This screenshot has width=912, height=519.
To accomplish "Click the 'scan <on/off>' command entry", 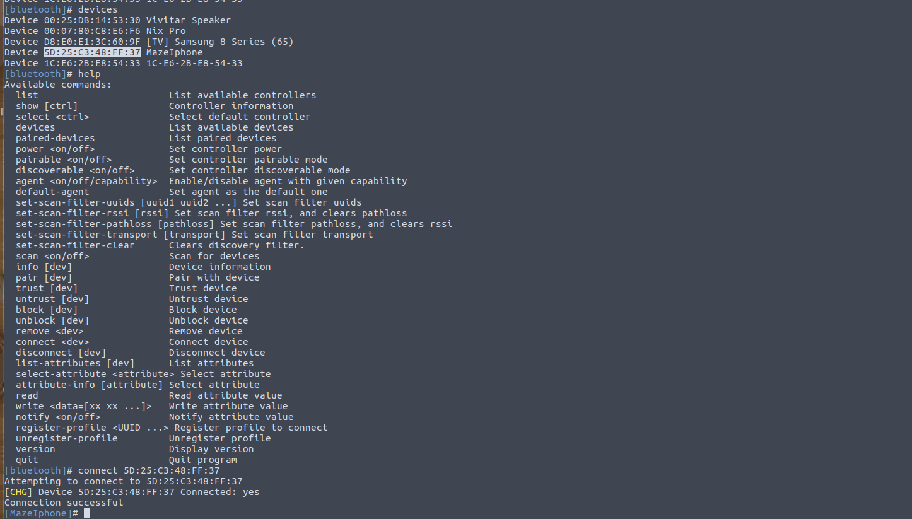I will click(x=52, y=256).
